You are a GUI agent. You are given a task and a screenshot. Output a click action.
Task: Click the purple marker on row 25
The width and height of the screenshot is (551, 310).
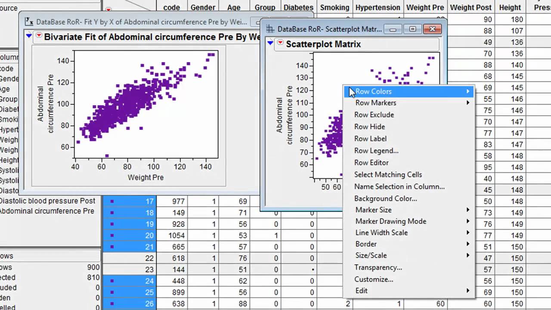112,292
